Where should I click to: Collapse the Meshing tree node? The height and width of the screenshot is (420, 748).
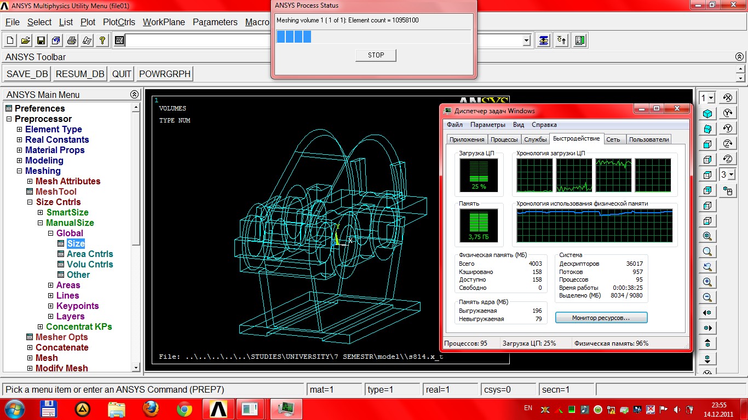[20, 171]
